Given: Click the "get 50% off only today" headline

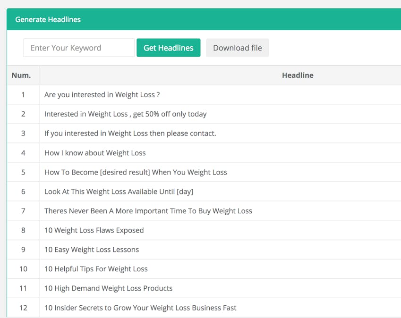Looking at the screenshot, I should 126,114.
